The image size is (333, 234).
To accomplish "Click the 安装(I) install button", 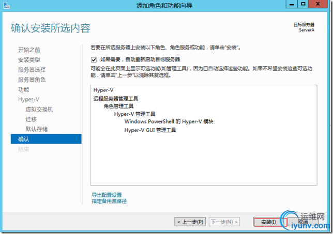I will pyautogui.click(x=269, y=222).
